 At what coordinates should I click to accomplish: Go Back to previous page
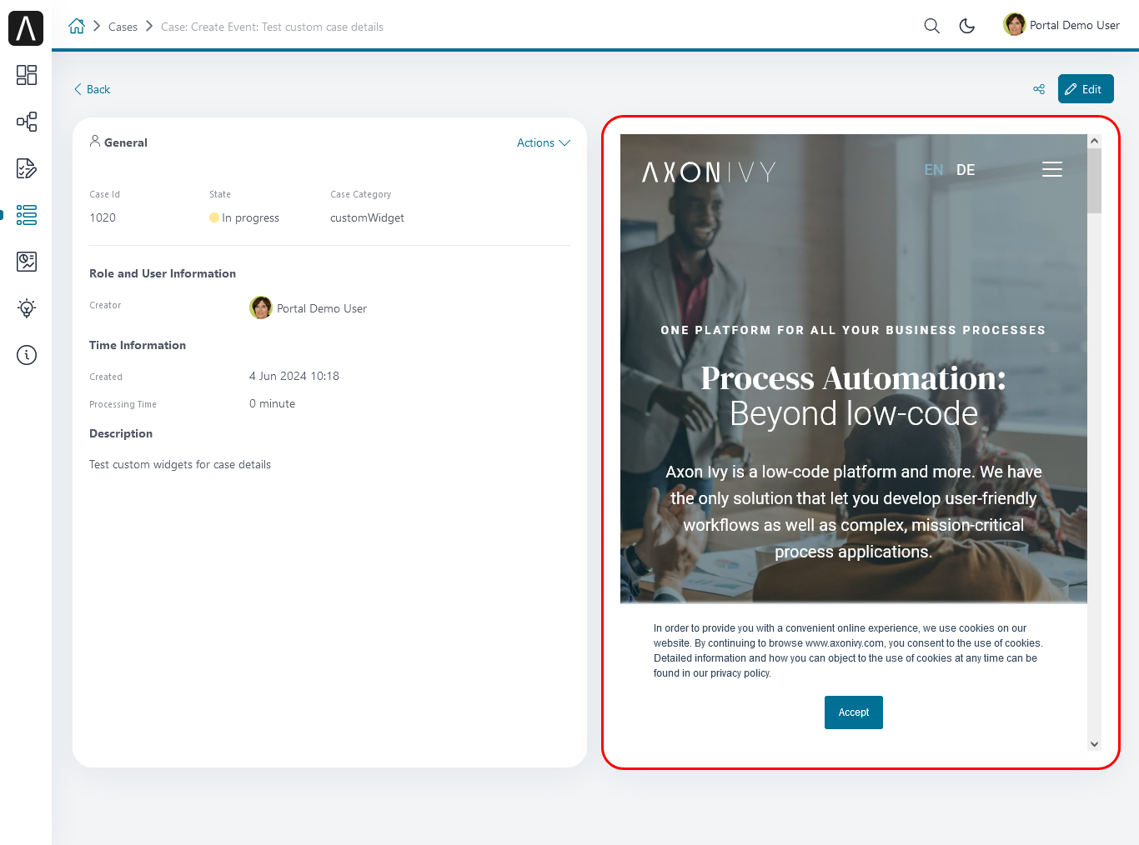pyautogui.click(x=92, y=89)
